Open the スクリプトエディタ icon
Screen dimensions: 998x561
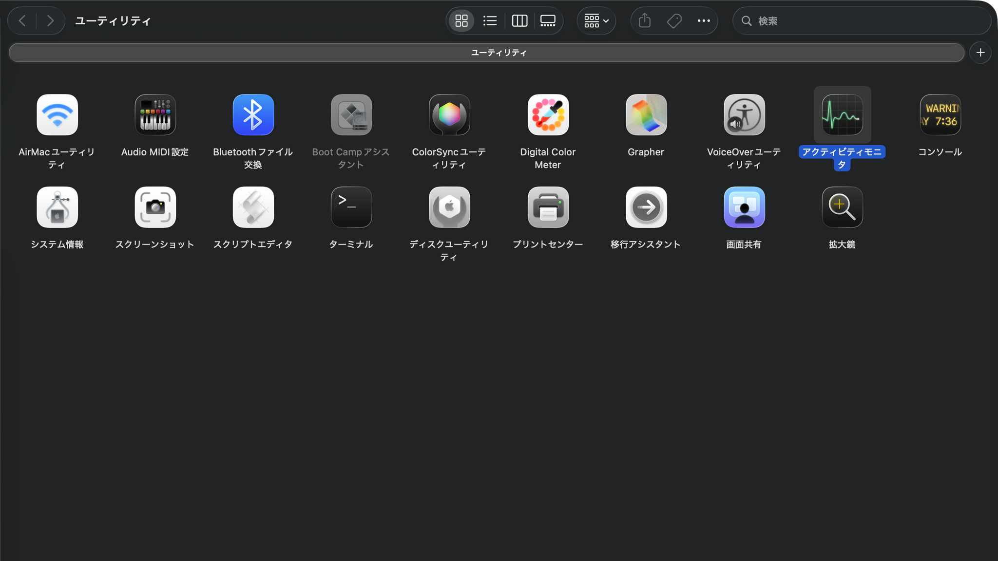pyautogui.click(x=253, y=207)
